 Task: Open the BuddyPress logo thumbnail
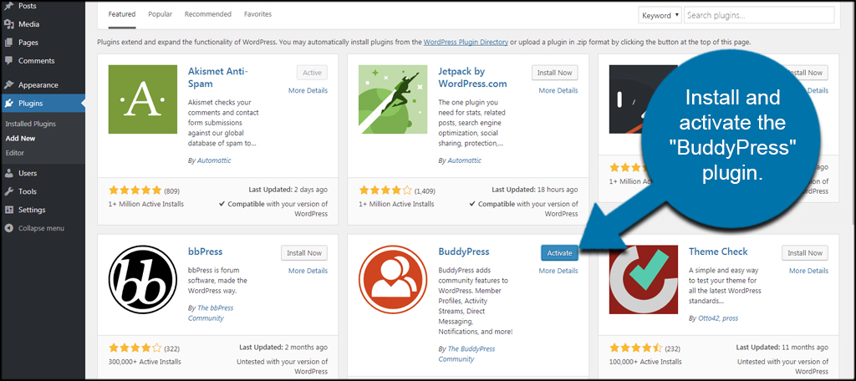(393, 279)
